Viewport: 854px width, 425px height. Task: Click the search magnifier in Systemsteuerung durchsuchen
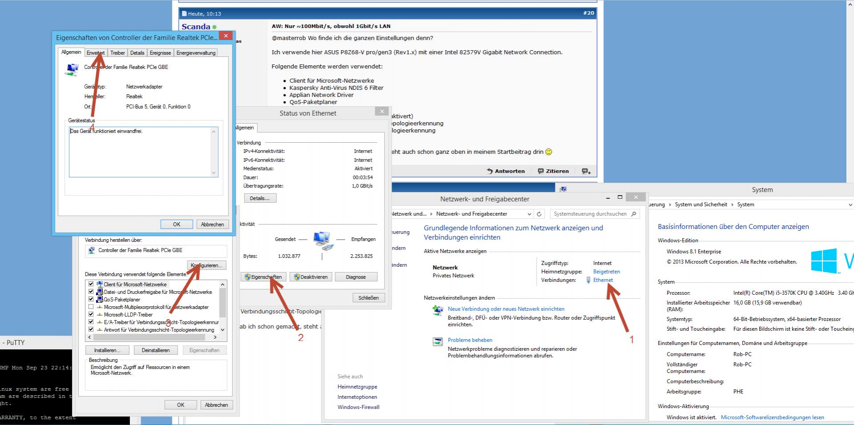(634, 214)
